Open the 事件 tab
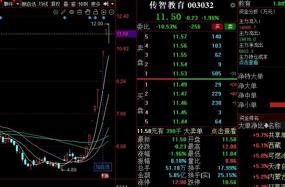This screenshot has height=187, width=285. [8, 4]
